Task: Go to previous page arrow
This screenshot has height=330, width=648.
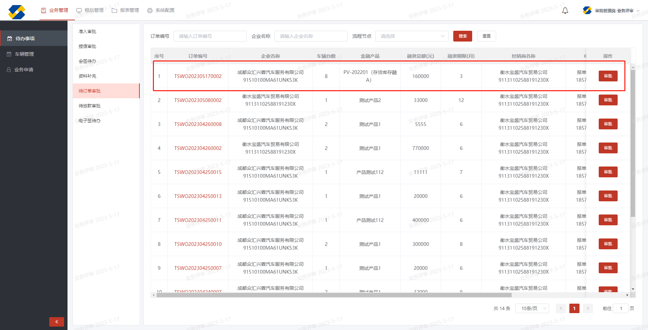Action: tap(561, 308)
